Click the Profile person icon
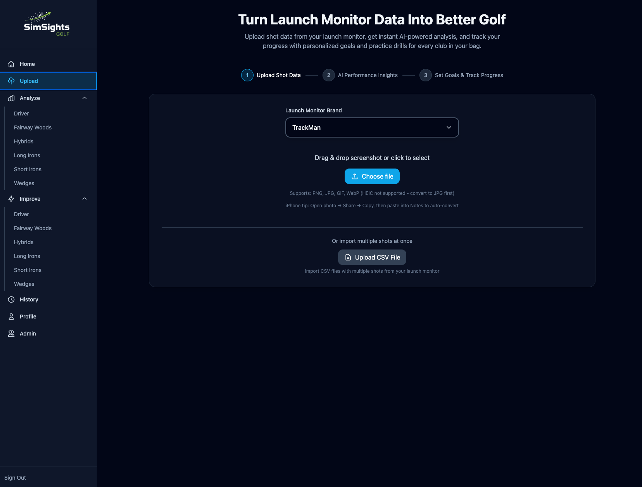Image resolution: width=642 pixels, height=487 pixels. (11, 316)
